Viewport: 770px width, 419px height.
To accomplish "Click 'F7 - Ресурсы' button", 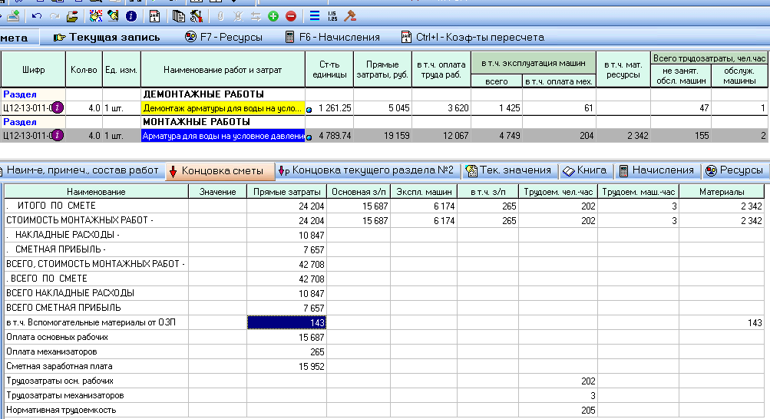I will 223,37.
